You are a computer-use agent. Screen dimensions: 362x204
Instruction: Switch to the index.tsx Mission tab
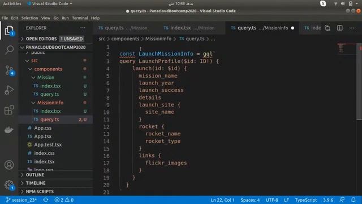pos(192,28)
